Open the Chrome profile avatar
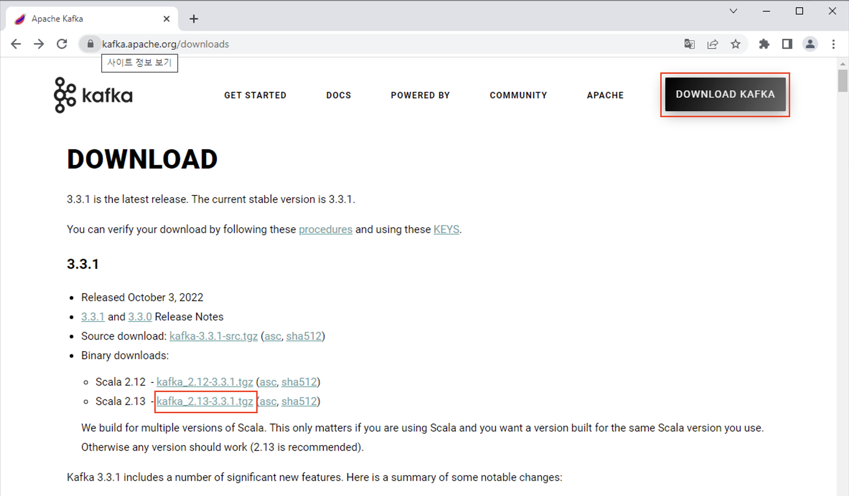Image resolution: width=849 pixels, height=496 pixels. coord(810,44)
